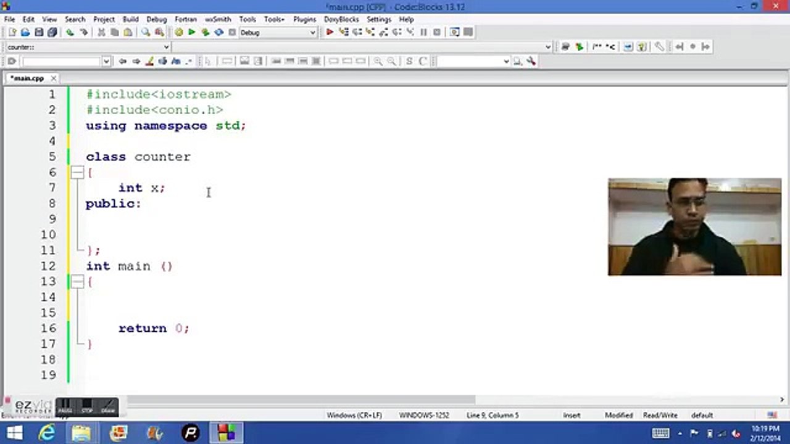The height and width of the screenshot is (444, 790).
Task: Select the main.cpp editor tab
Action: 28,78
